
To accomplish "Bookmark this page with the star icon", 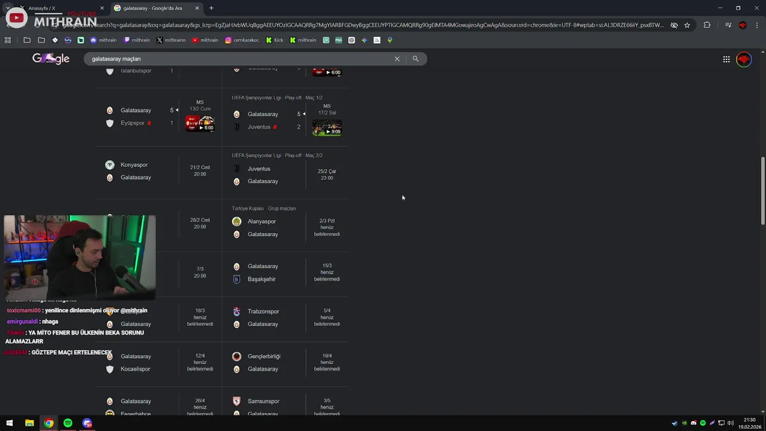I will coord(687,25).
